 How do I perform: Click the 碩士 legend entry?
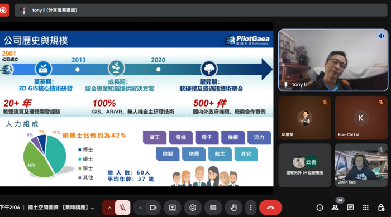click(85, 159)
